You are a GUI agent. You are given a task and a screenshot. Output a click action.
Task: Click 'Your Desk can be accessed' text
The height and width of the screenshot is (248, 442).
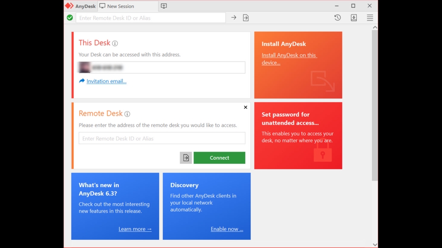[x=129, y=55]
